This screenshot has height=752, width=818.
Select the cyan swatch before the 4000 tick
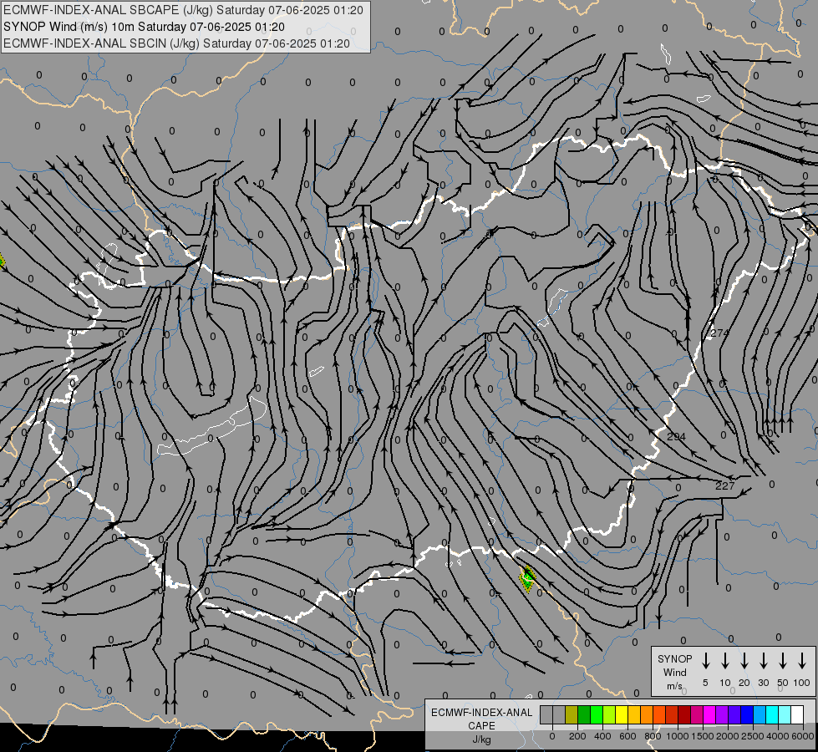pyautogui.click(x=772, y=714)
